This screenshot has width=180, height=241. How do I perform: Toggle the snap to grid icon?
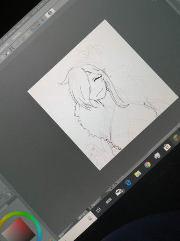coord(38,24)
